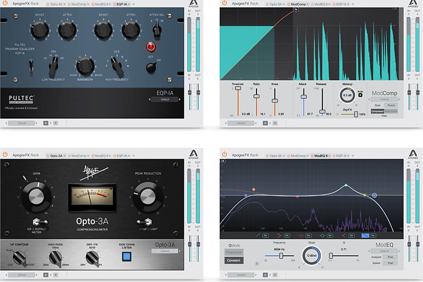Switch to the Opto-3A tab in ModEQ window

tap(275, 156)
